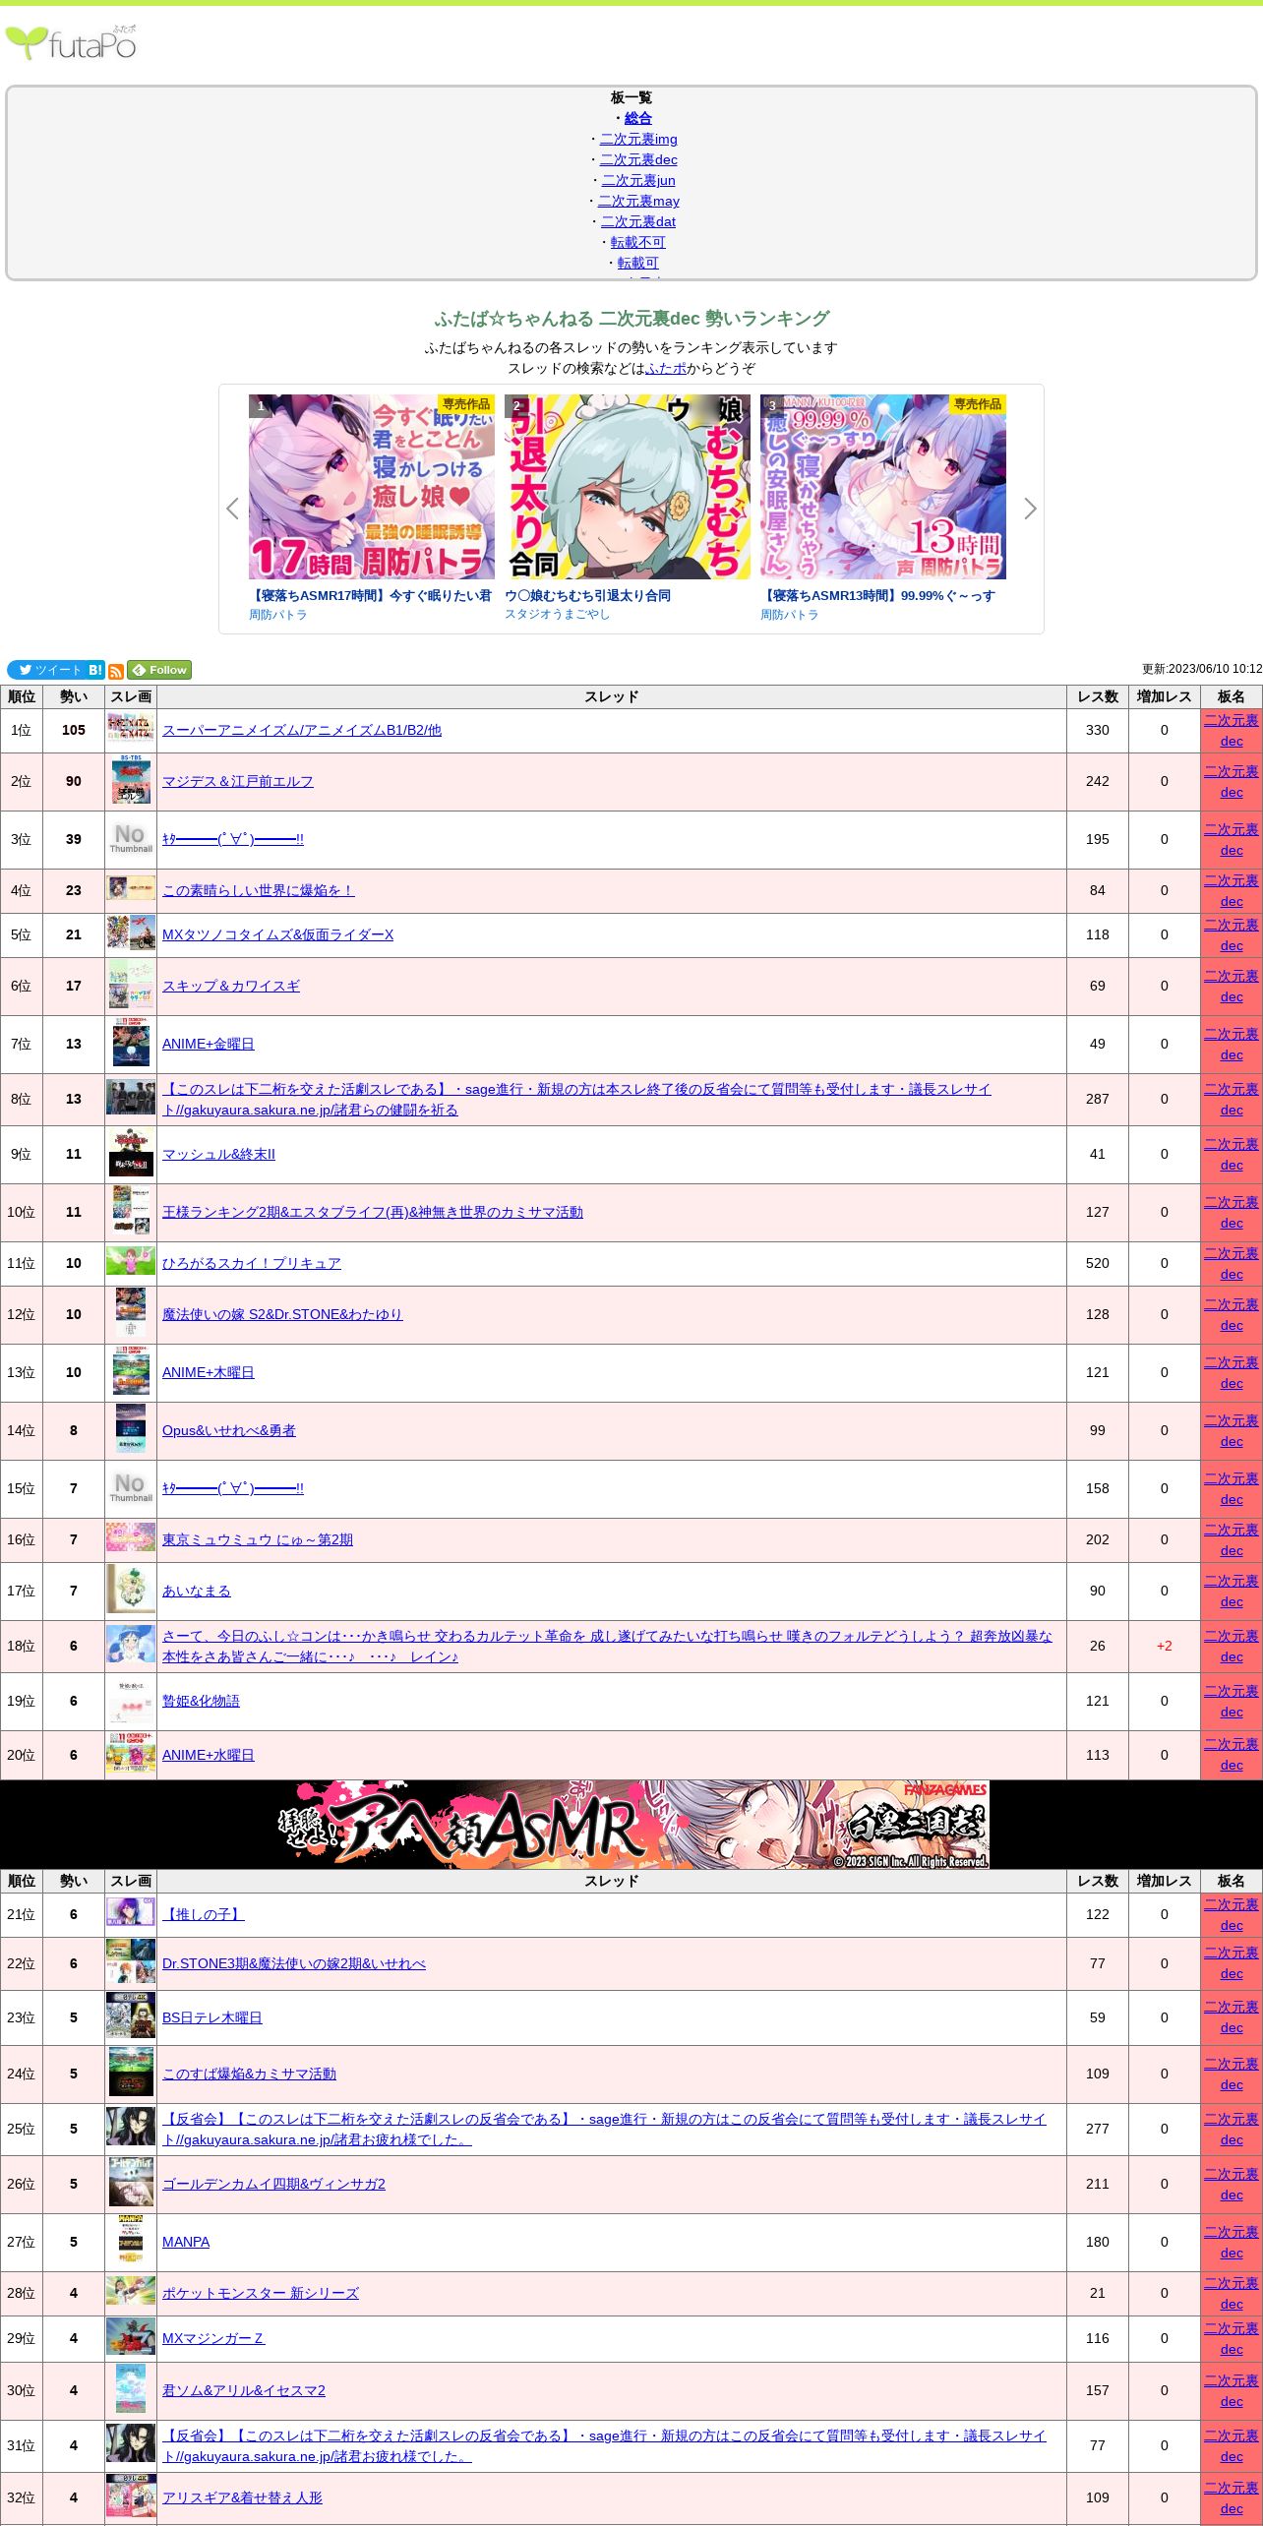Click the thumbnail for マッシュル&終末II thread
The height and width of the screenshot is (2526, 1263).
131,1154
